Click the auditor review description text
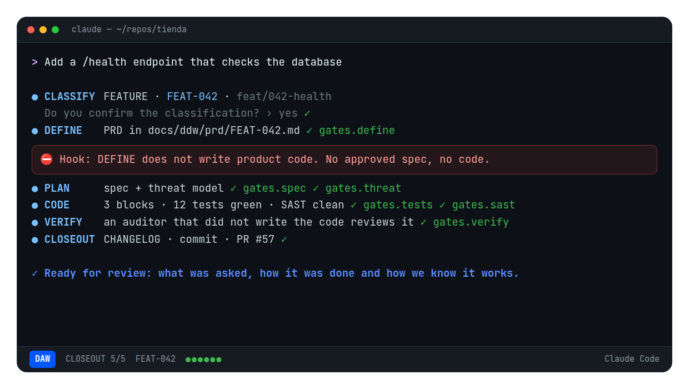This screenshot has width=689, height=389. click(x=259, y=222)
